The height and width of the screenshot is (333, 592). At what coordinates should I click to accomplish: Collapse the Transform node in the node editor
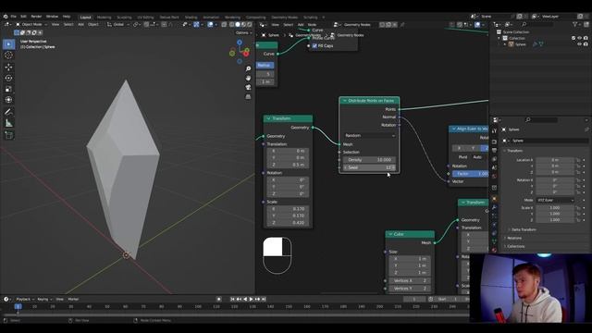click(x=268, y=118)
